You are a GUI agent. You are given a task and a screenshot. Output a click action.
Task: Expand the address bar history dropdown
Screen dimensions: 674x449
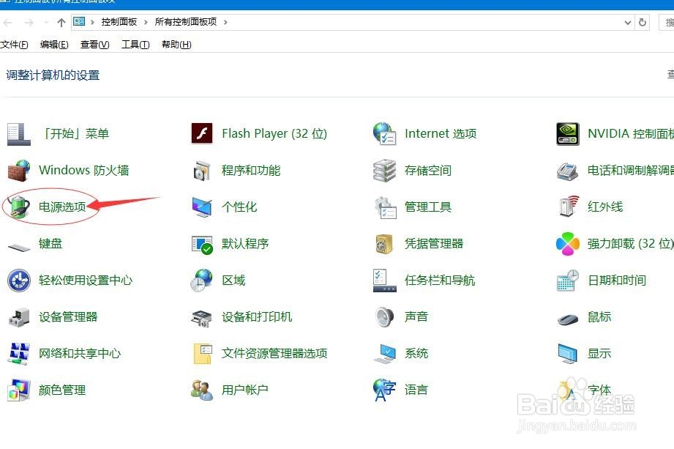(627, 22)
